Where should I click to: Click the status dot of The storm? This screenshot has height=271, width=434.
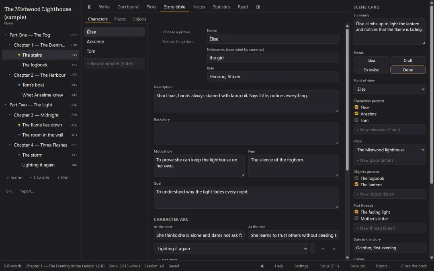19,155
